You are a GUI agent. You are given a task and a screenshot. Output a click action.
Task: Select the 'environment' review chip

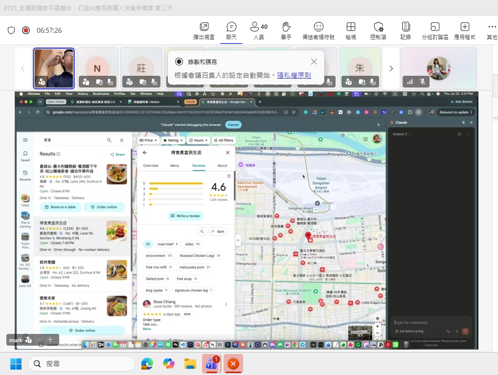(159, 256)
